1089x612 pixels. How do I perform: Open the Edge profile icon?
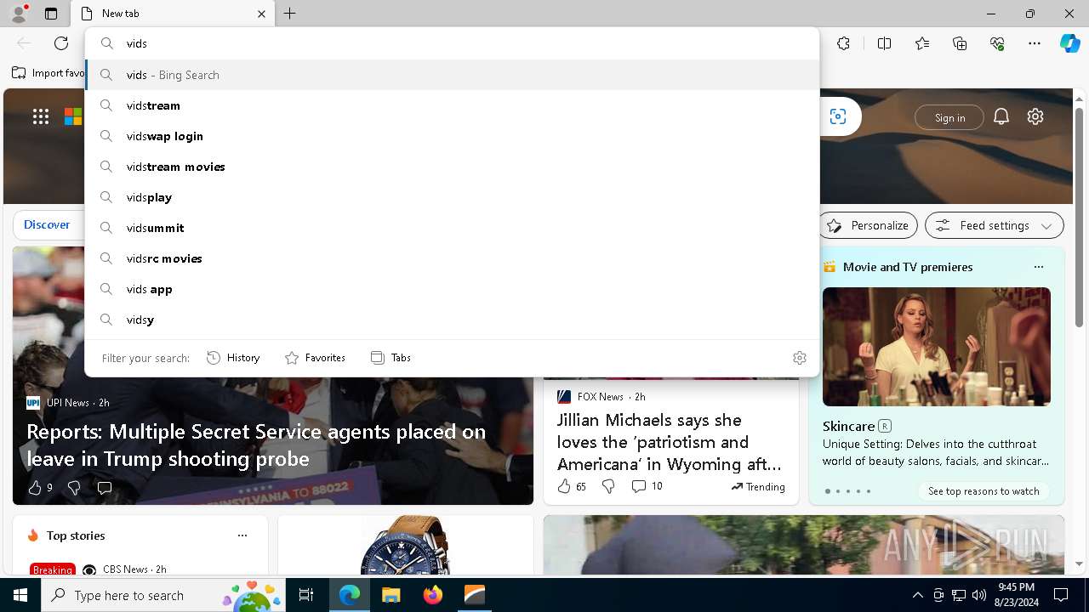19,14
